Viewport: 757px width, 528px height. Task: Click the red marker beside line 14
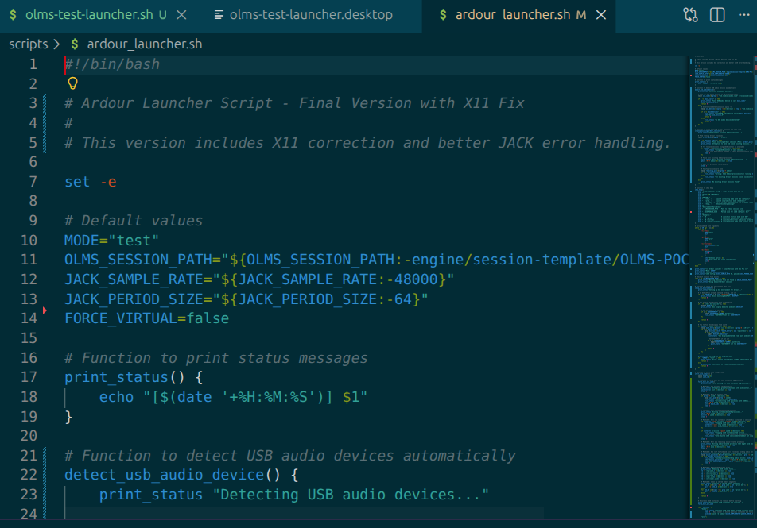click(x=45, y=310)
